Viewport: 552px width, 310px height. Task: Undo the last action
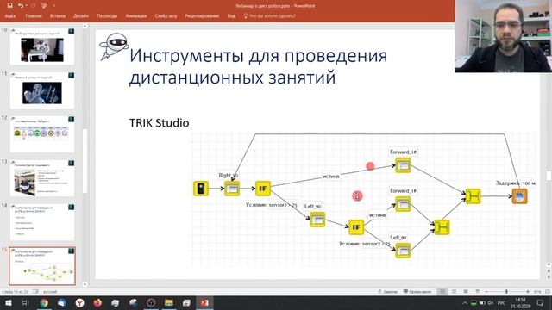[21, 6]
